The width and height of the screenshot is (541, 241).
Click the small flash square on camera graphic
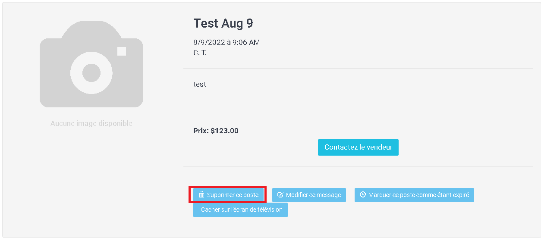[122, 51]
